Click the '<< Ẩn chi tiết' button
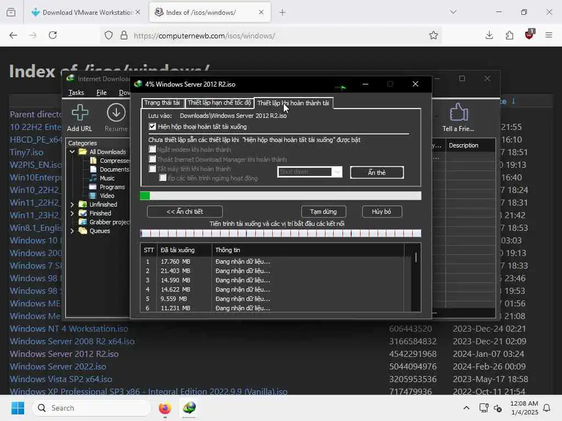Screen dimensions: 562x421 (x=184, y=212)
